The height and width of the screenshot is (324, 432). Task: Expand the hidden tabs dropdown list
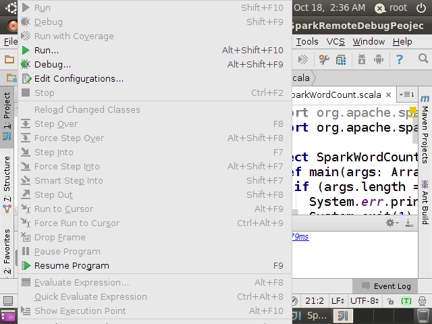pos(406,94)
